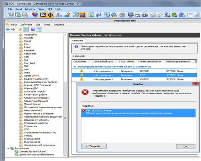Screen dimensions: 201x161
Task: Click the blue question mark help icon
Action: click(x=33, y=29)
